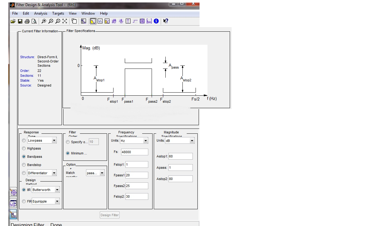Show the Phase Response plot icon

[x=100, y=21]
